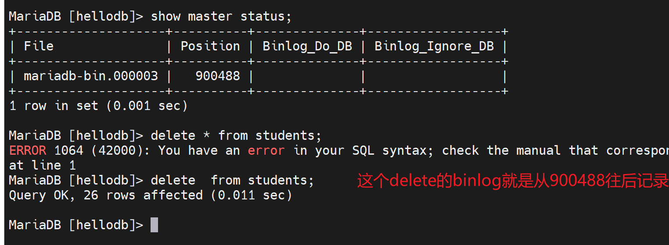
Task: Click the 'show master status;' command text
Action: 221,17
